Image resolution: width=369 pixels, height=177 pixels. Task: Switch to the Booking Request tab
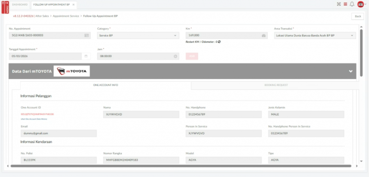(x=275, y=85)
